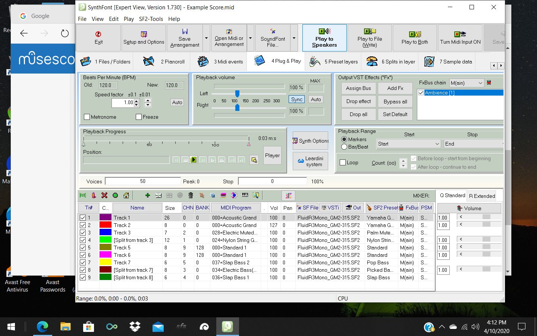The image size is (537, 336).
Task: Click Play to File (Write)
Action: click(370, 38)
